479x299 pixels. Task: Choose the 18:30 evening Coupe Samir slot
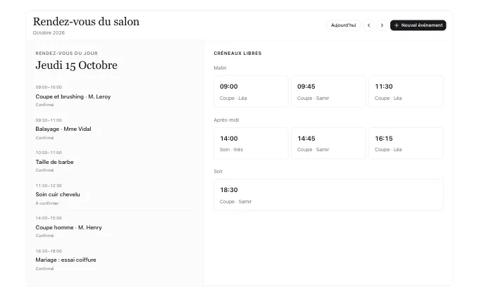click(x=328, y=195)
